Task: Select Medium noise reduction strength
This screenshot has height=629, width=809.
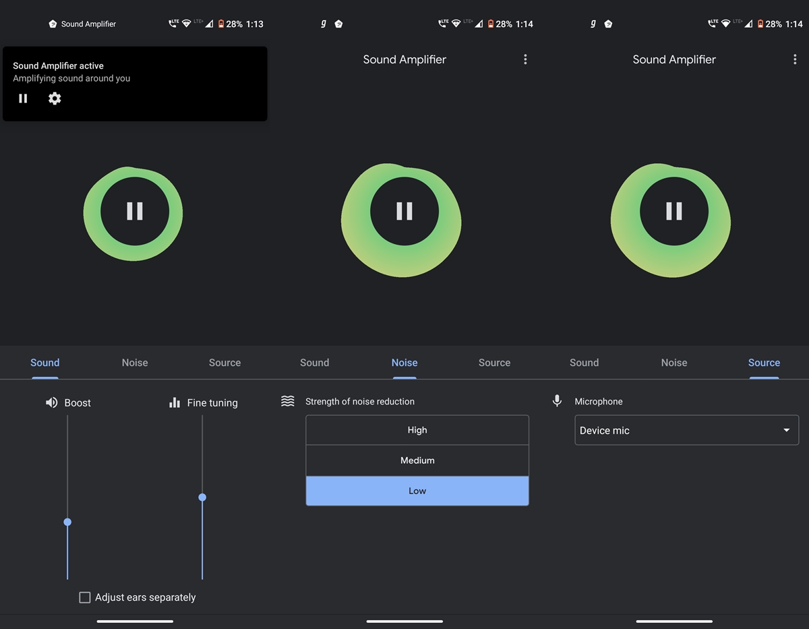Action: (417, 460)
